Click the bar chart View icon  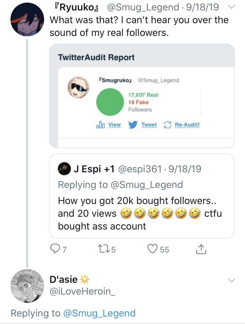click(x=101, y=125)
